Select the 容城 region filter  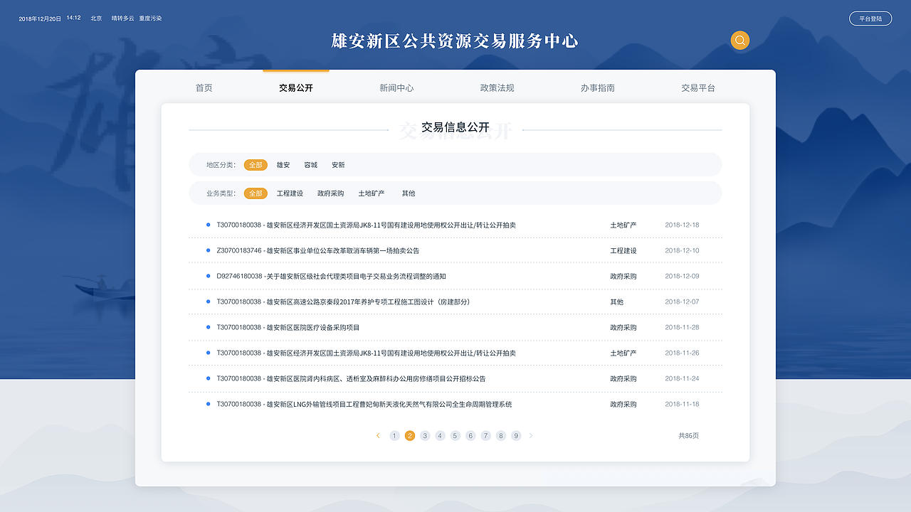pyautogui.click(x=310, y=164)
